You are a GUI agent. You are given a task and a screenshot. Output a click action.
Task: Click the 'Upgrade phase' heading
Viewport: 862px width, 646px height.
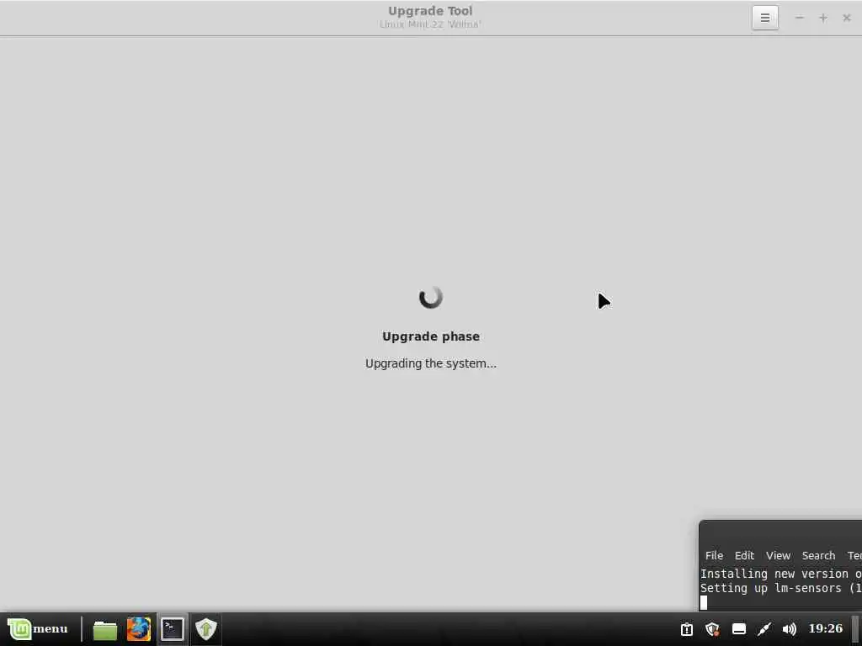(431, 336)
